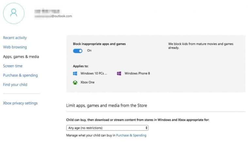251x143 pixels.
Task: Click the blurred account name above the email
Action: coord(48,10)
